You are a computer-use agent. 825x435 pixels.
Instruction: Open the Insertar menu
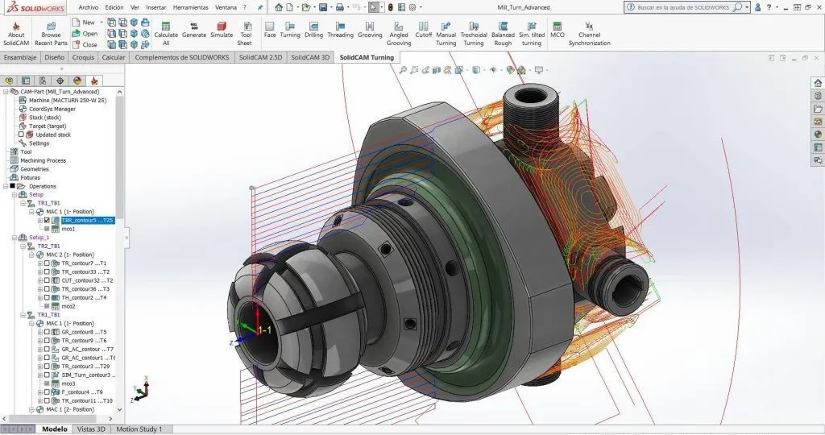155,7
